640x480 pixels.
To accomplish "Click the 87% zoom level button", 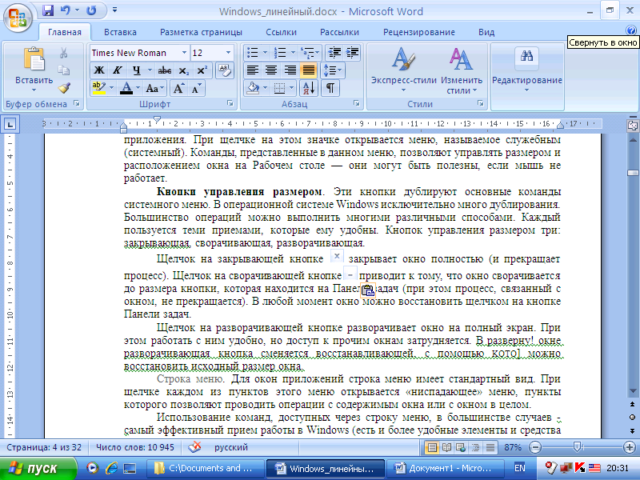I will pos(513,447).
